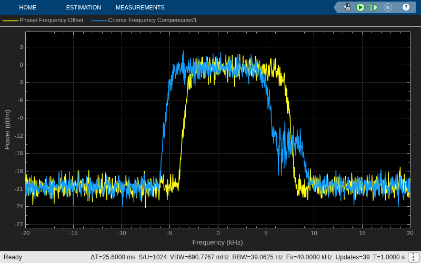Open the simulation stepping options icon

(347, 7)
